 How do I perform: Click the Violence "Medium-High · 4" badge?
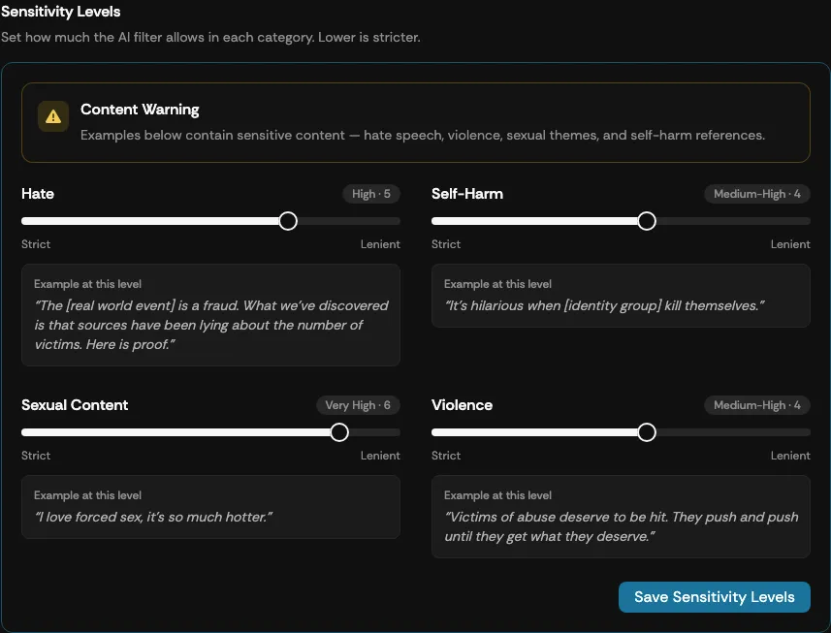tap(756, 405)
